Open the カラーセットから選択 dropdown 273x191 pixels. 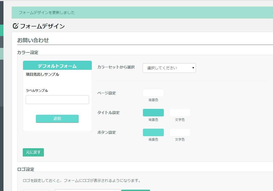tap(169, 68)
